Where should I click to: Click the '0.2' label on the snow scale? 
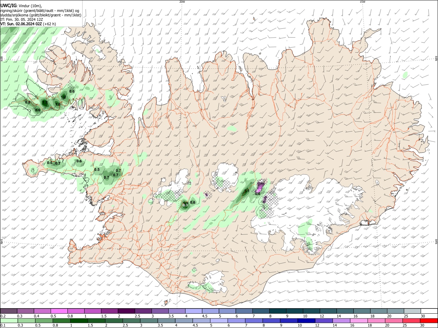[2, 316]
